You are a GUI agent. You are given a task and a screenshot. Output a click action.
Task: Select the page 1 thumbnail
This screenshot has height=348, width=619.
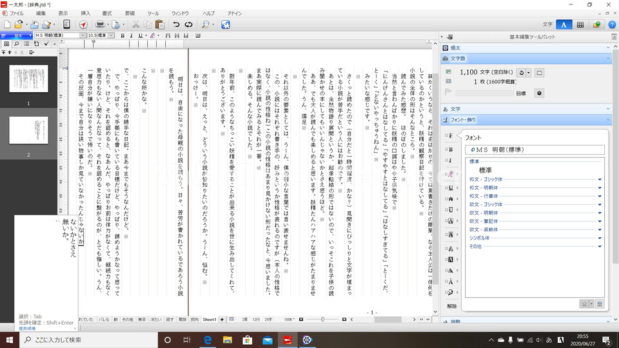pos(28,79)
